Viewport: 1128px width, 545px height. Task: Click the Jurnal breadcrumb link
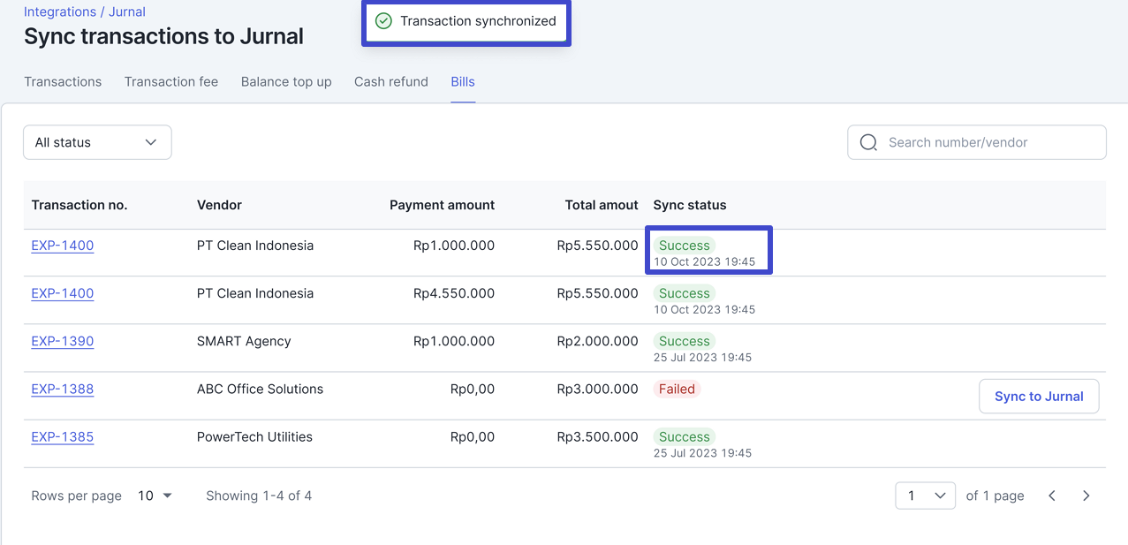[127, 11]
